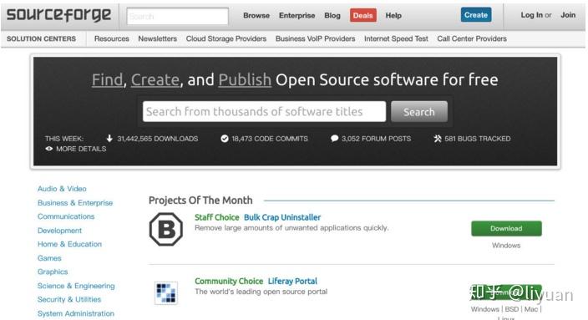
Task: Click the blue Create button
Action: [476, 15]
